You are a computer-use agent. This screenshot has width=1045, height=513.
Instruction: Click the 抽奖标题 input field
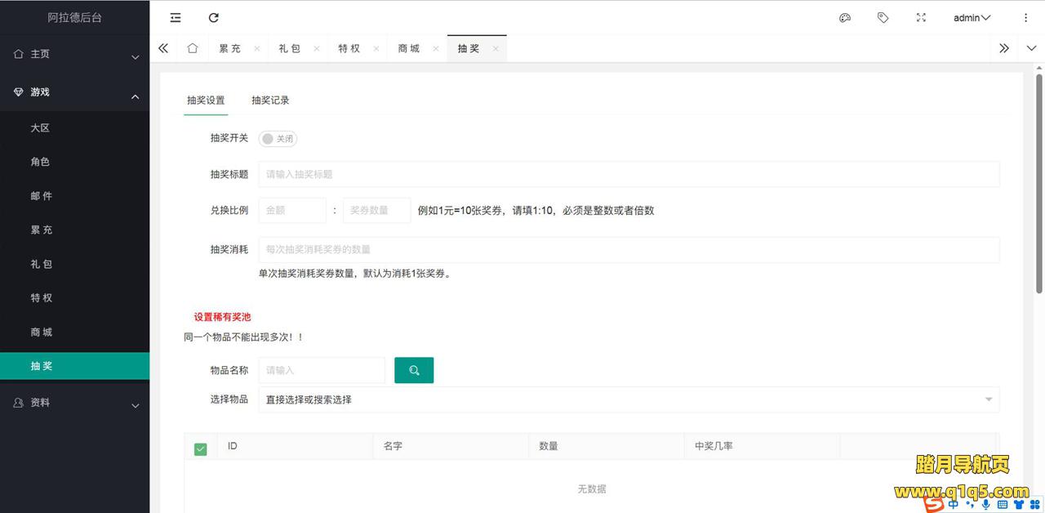tap(629, 174)
